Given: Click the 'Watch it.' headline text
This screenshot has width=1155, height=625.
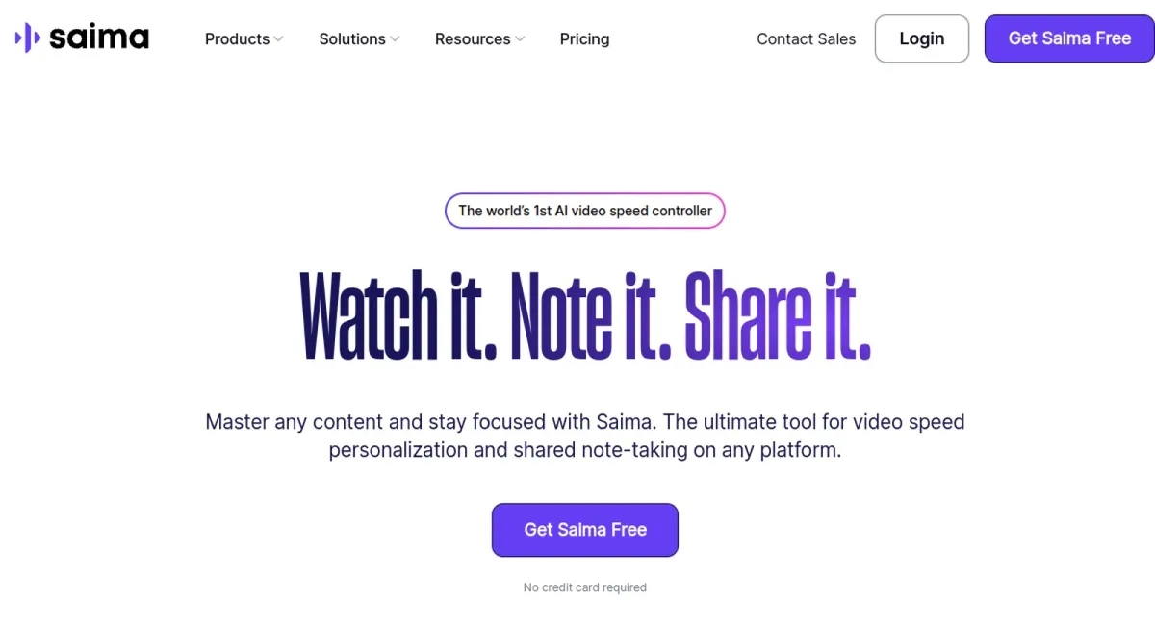Looking at the screenshot, I should 398,315.
